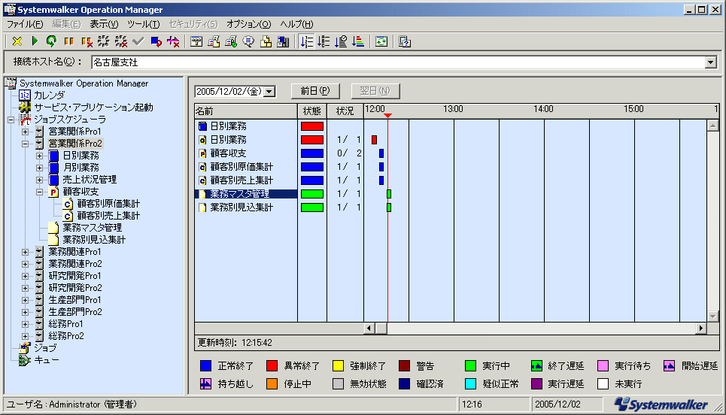Viewport: 726px width, 415px height.
Task: Select 顧客別原価集計 in the tree
Action: tap(108, 204)
